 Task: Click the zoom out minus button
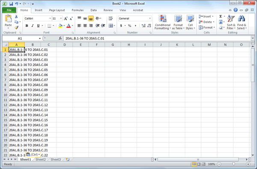tap(219, 164)
